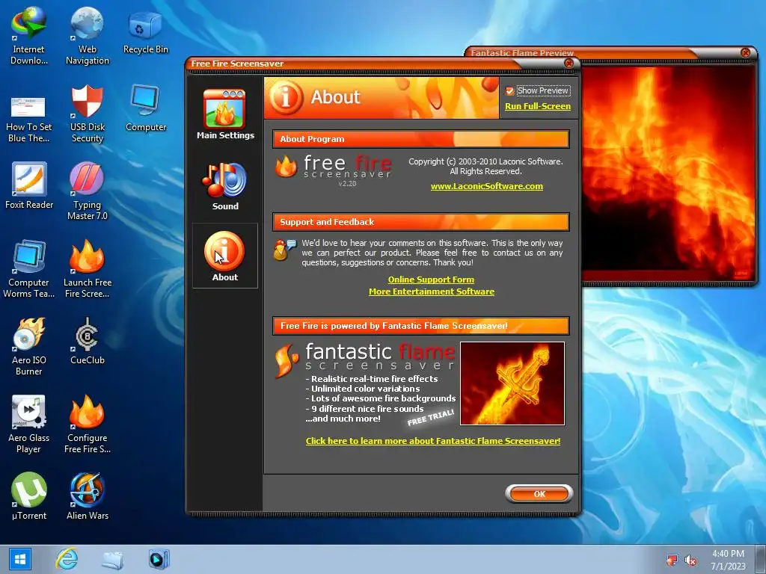Viewport: 766px width, 574px height.
Task: Open the www.LaconicSoftware.com link
Action: [x=486, y=186]
